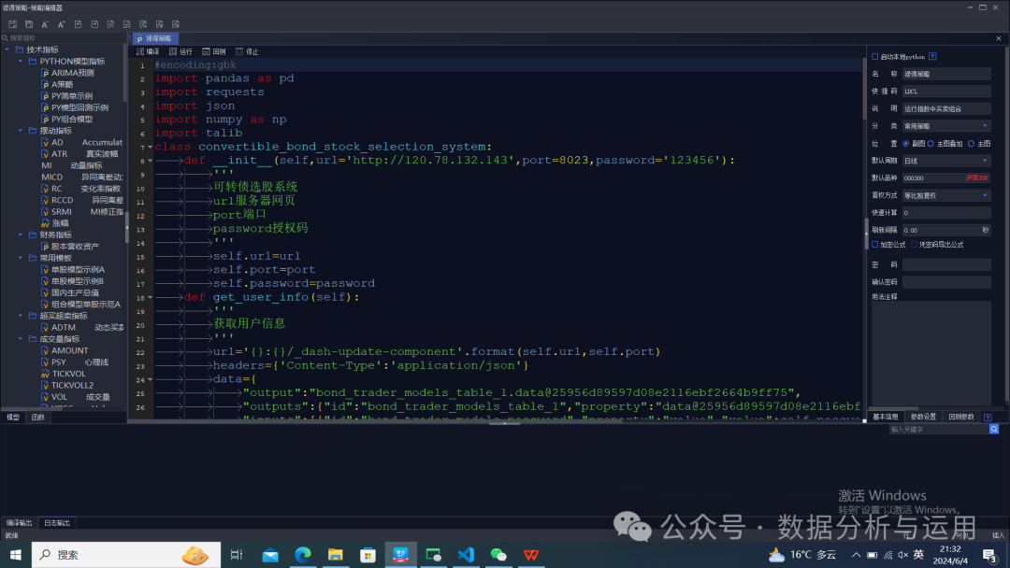Click the V formula icon beside ATR

tap(45, 154)
